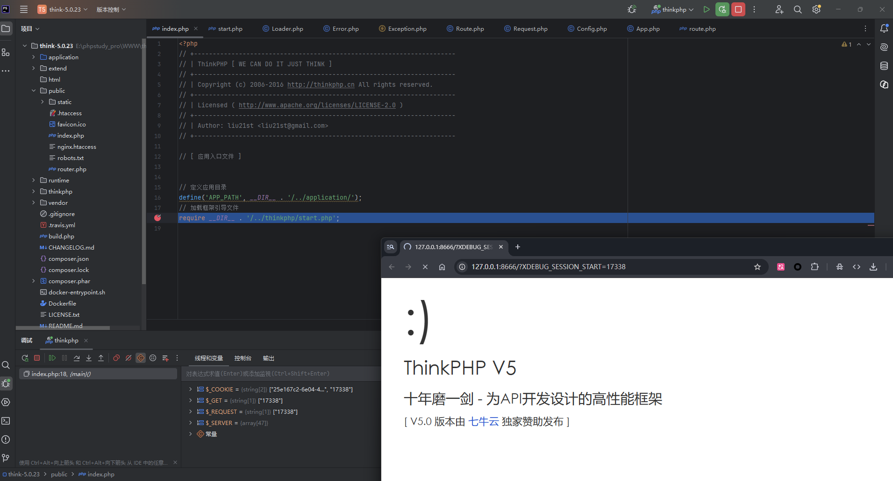Open the Structure tool window

[x=6, y=52]
